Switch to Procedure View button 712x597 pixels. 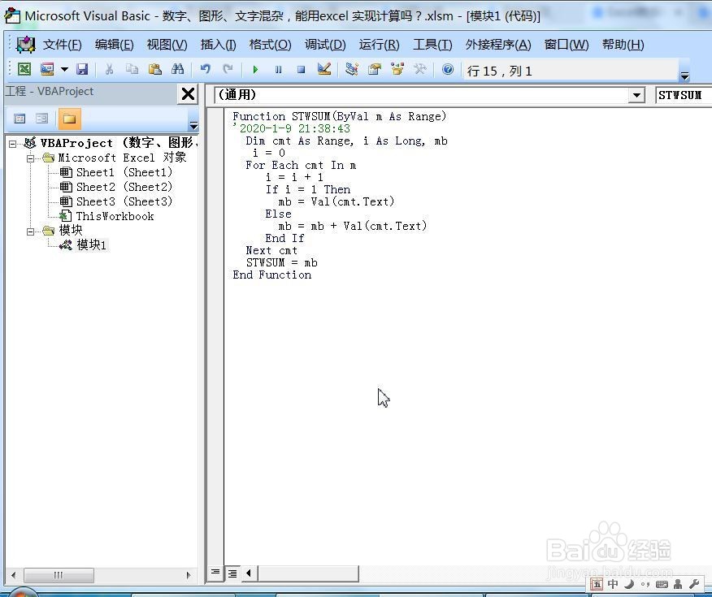point(215,573)
